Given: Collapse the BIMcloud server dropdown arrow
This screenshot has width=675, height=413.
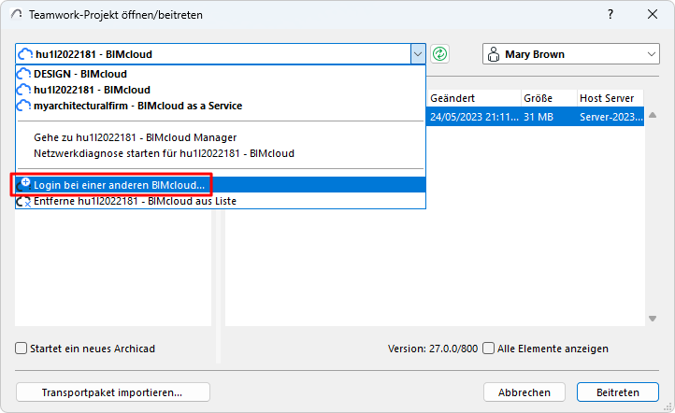Looking at the screenshot, I should [x=417, y=54].
